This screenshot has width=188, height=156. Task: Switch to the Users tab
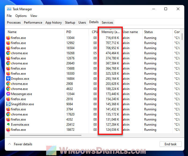pyautogui.click(x=82, y=23)
